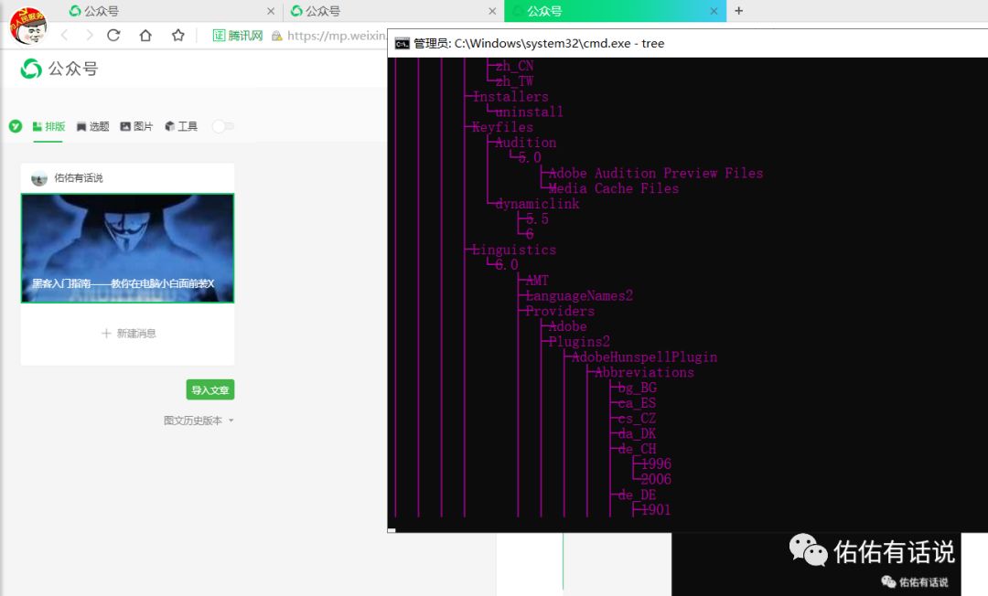Click the 腾讯网 site certificate badge
Image resolution: width=988 pixels, height=596 pixels.
(x=238, y=36)
